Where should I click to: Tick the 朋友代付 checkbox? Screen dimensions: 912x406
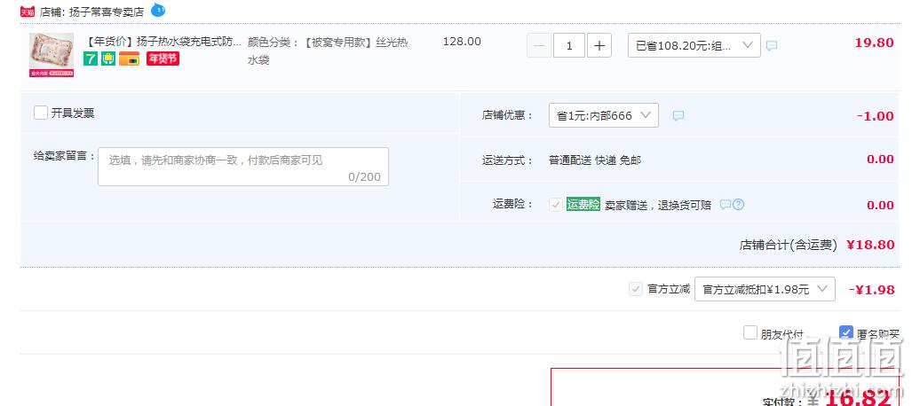(750, 332)
